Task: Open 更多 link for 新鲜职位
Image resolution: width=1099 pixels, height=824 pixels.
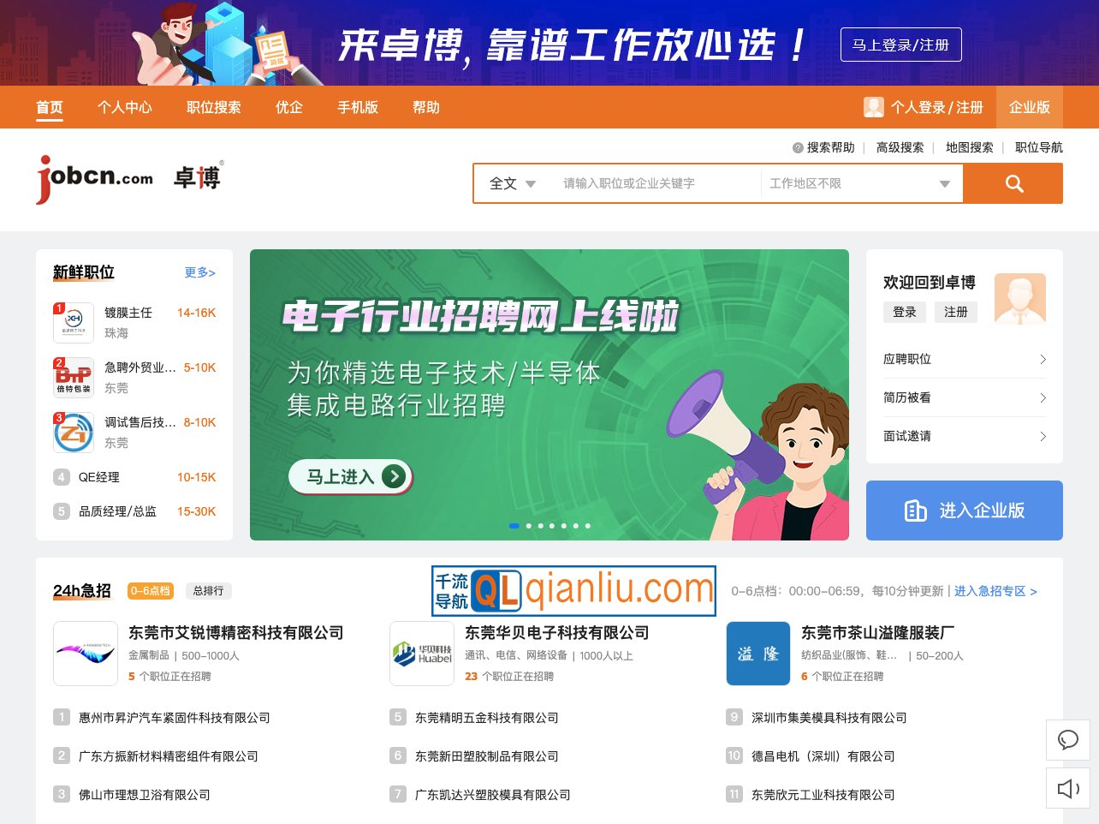Action: pyautogui.click(x=199, y=272)
